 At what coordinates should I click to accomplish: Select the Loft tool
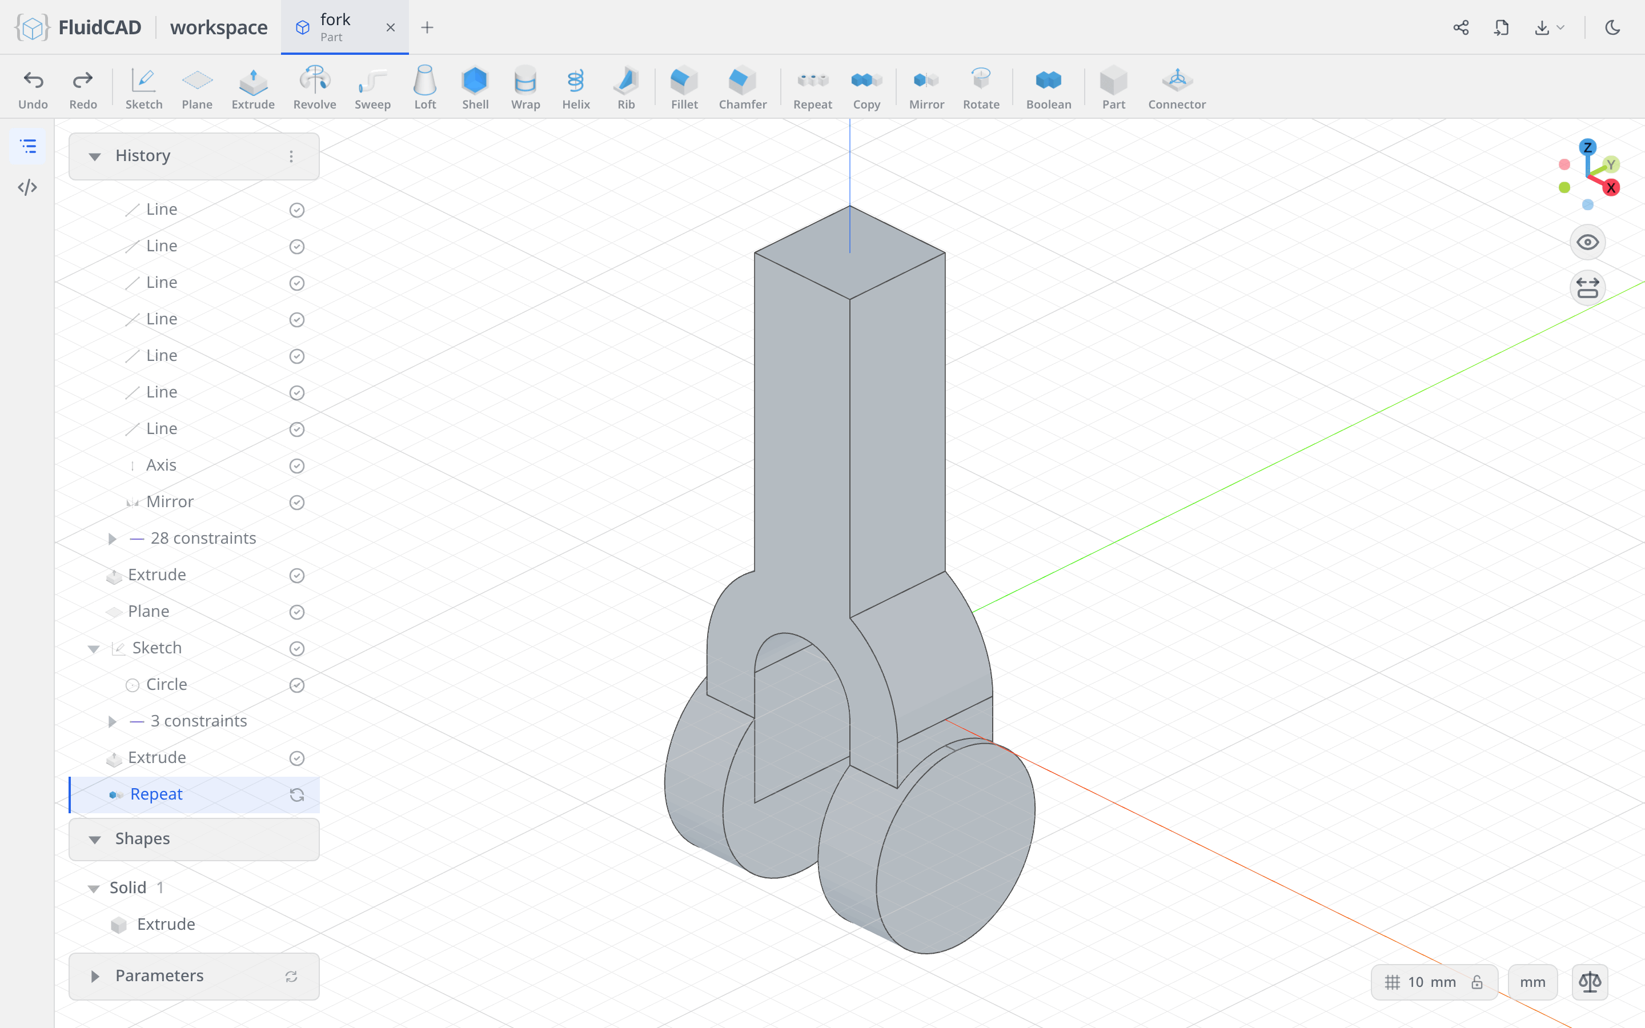click(x=425, y=89)
